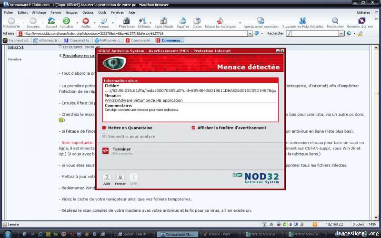Open the Edition menu
This screenshot has height=238, width=381.
click(x=22, y=12)
